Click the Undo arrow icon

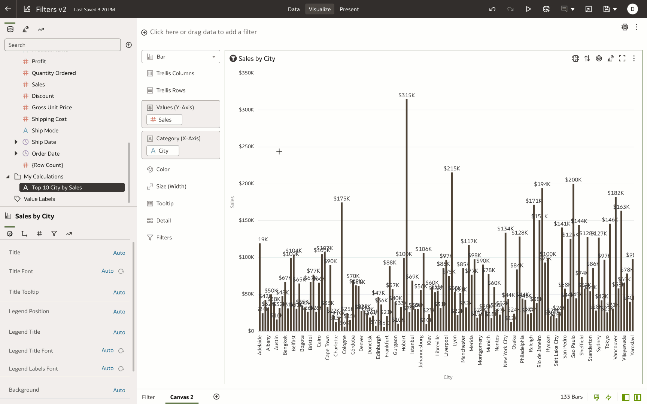point(492,9)
